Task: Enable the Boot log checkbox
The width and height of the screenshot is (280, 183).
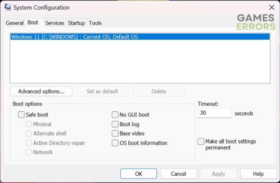Action: (x=115, y=124)
